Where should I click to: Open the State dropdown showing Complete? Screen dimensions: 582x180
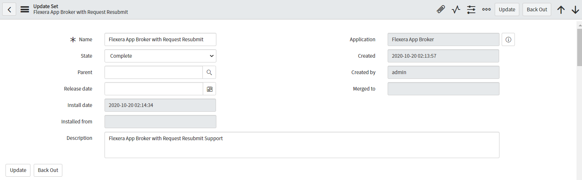click(160, 56)
